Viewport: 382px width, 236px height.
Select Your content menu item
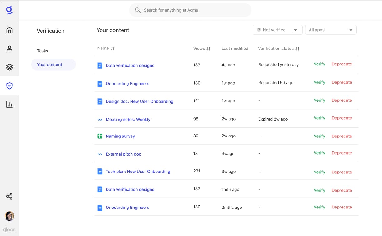50,64
